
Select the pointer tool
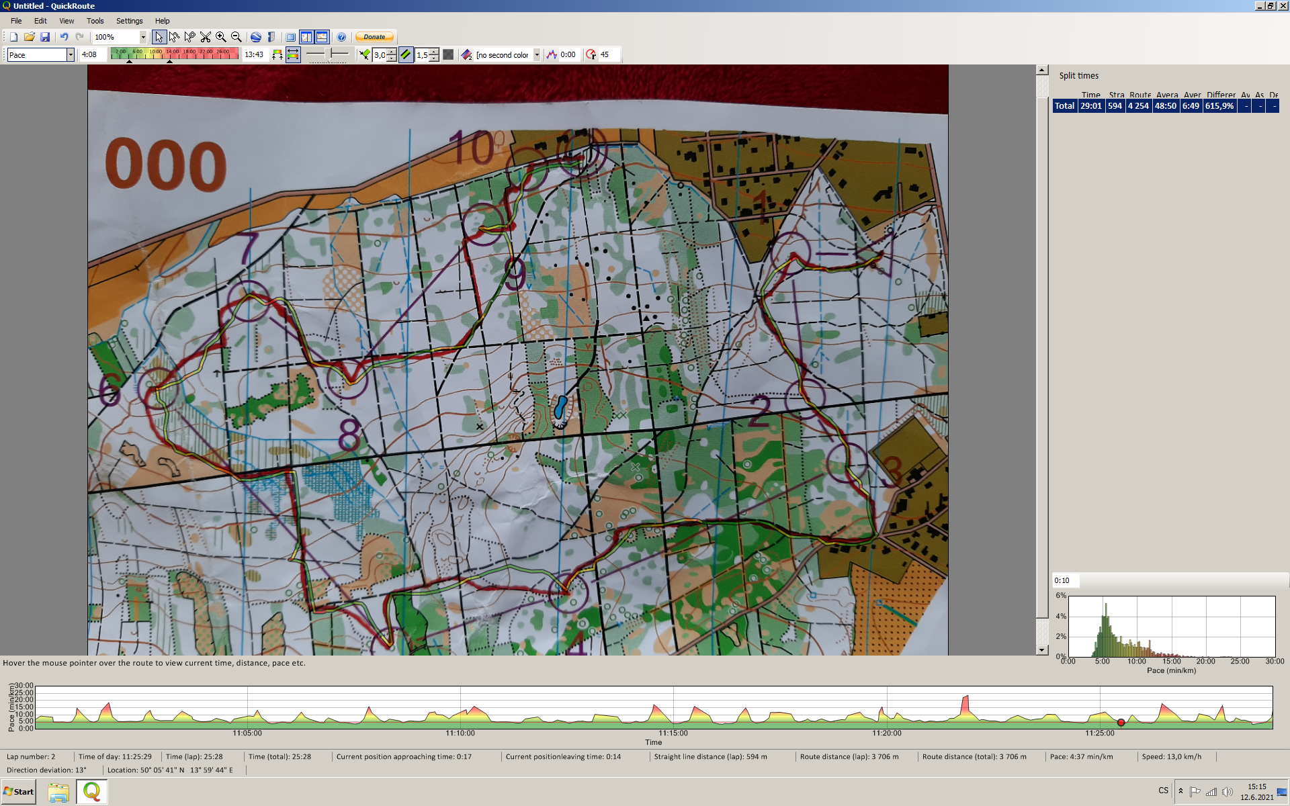(159, 37)
